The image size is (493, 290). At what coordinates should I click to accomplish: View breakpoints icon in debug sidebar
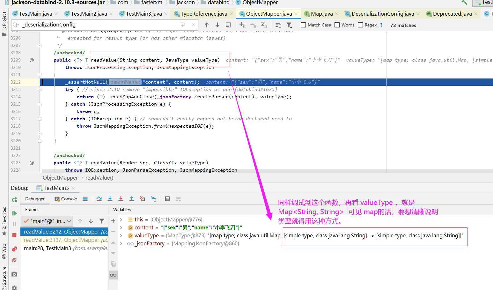pos(14,249)
